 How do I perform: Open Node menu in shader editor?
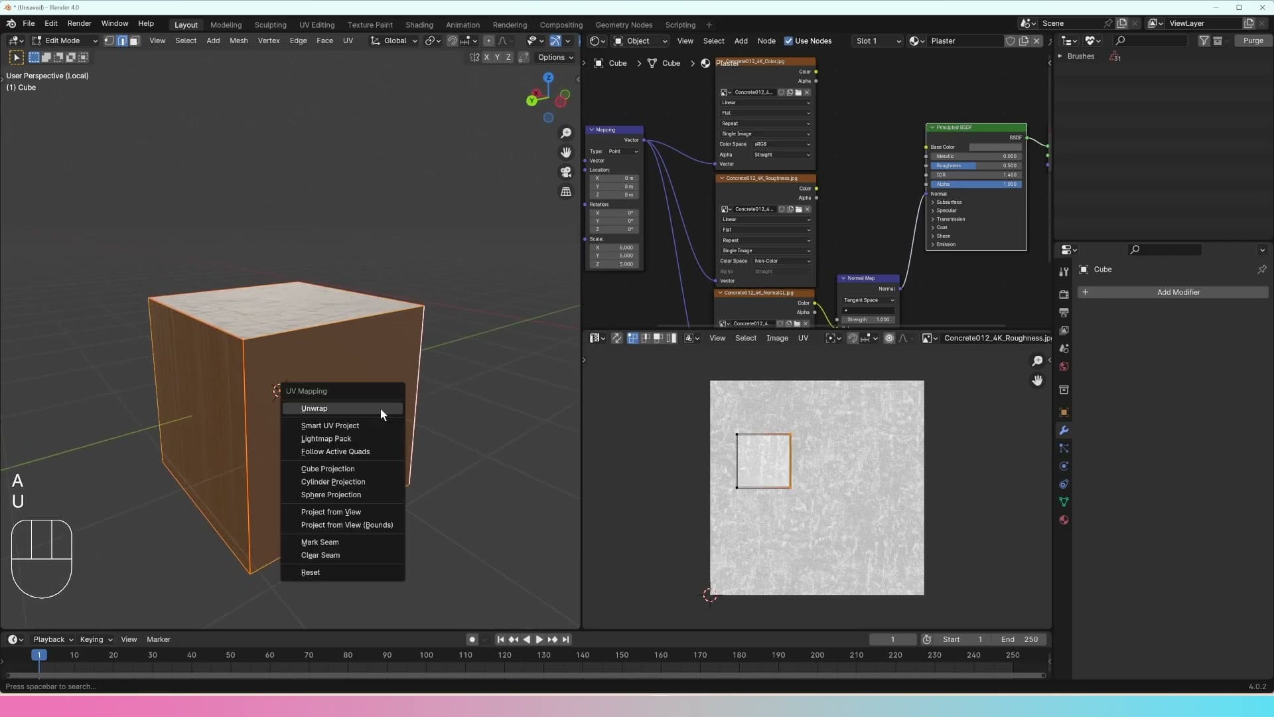point(766,41)
